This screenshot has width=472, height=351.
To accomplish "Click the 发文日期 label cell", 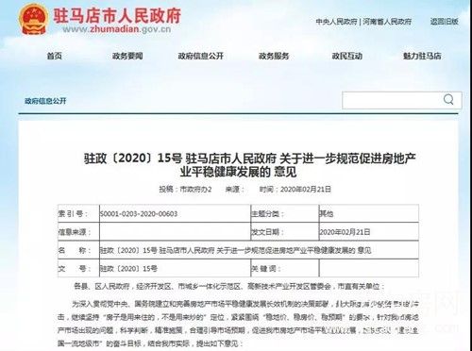I will coord(285,232).
